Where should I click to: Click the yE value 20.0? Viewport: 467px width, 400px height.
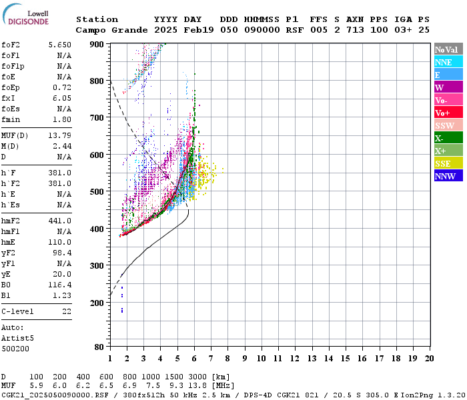pyautogui.click(x=62, y=275)
